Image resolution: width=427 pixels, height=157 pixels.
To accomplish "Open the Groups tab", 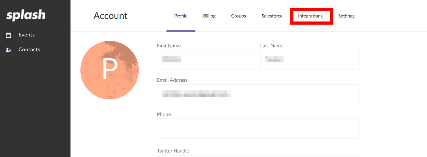I will tap(238, 16).
